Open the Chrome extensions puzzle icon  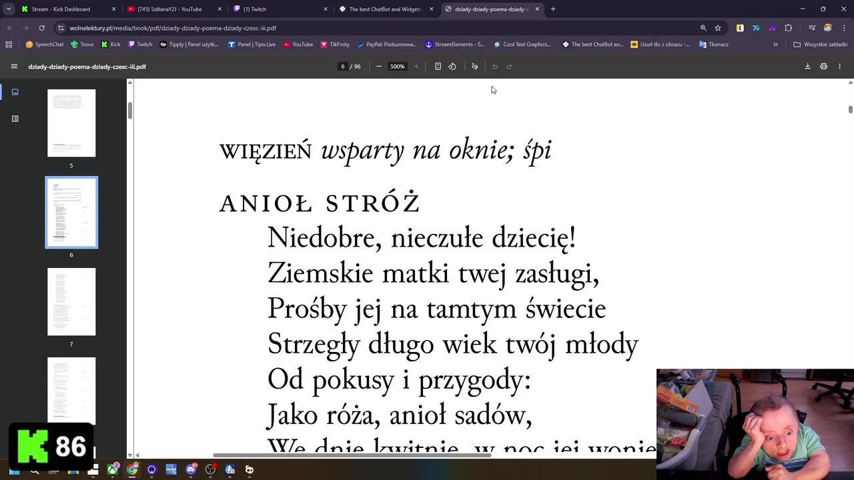[789, 28]
